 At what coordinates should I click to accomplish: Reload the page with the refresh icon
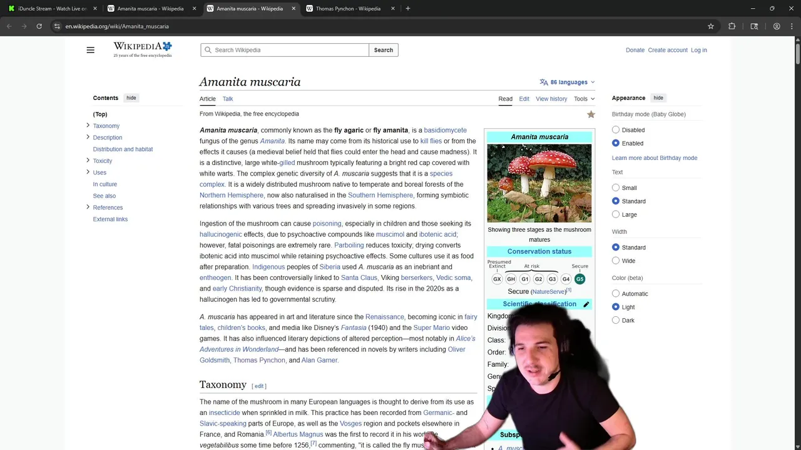pos(39,26)
